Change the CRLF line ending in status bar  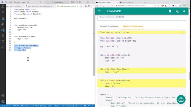(x=49, y=106)
